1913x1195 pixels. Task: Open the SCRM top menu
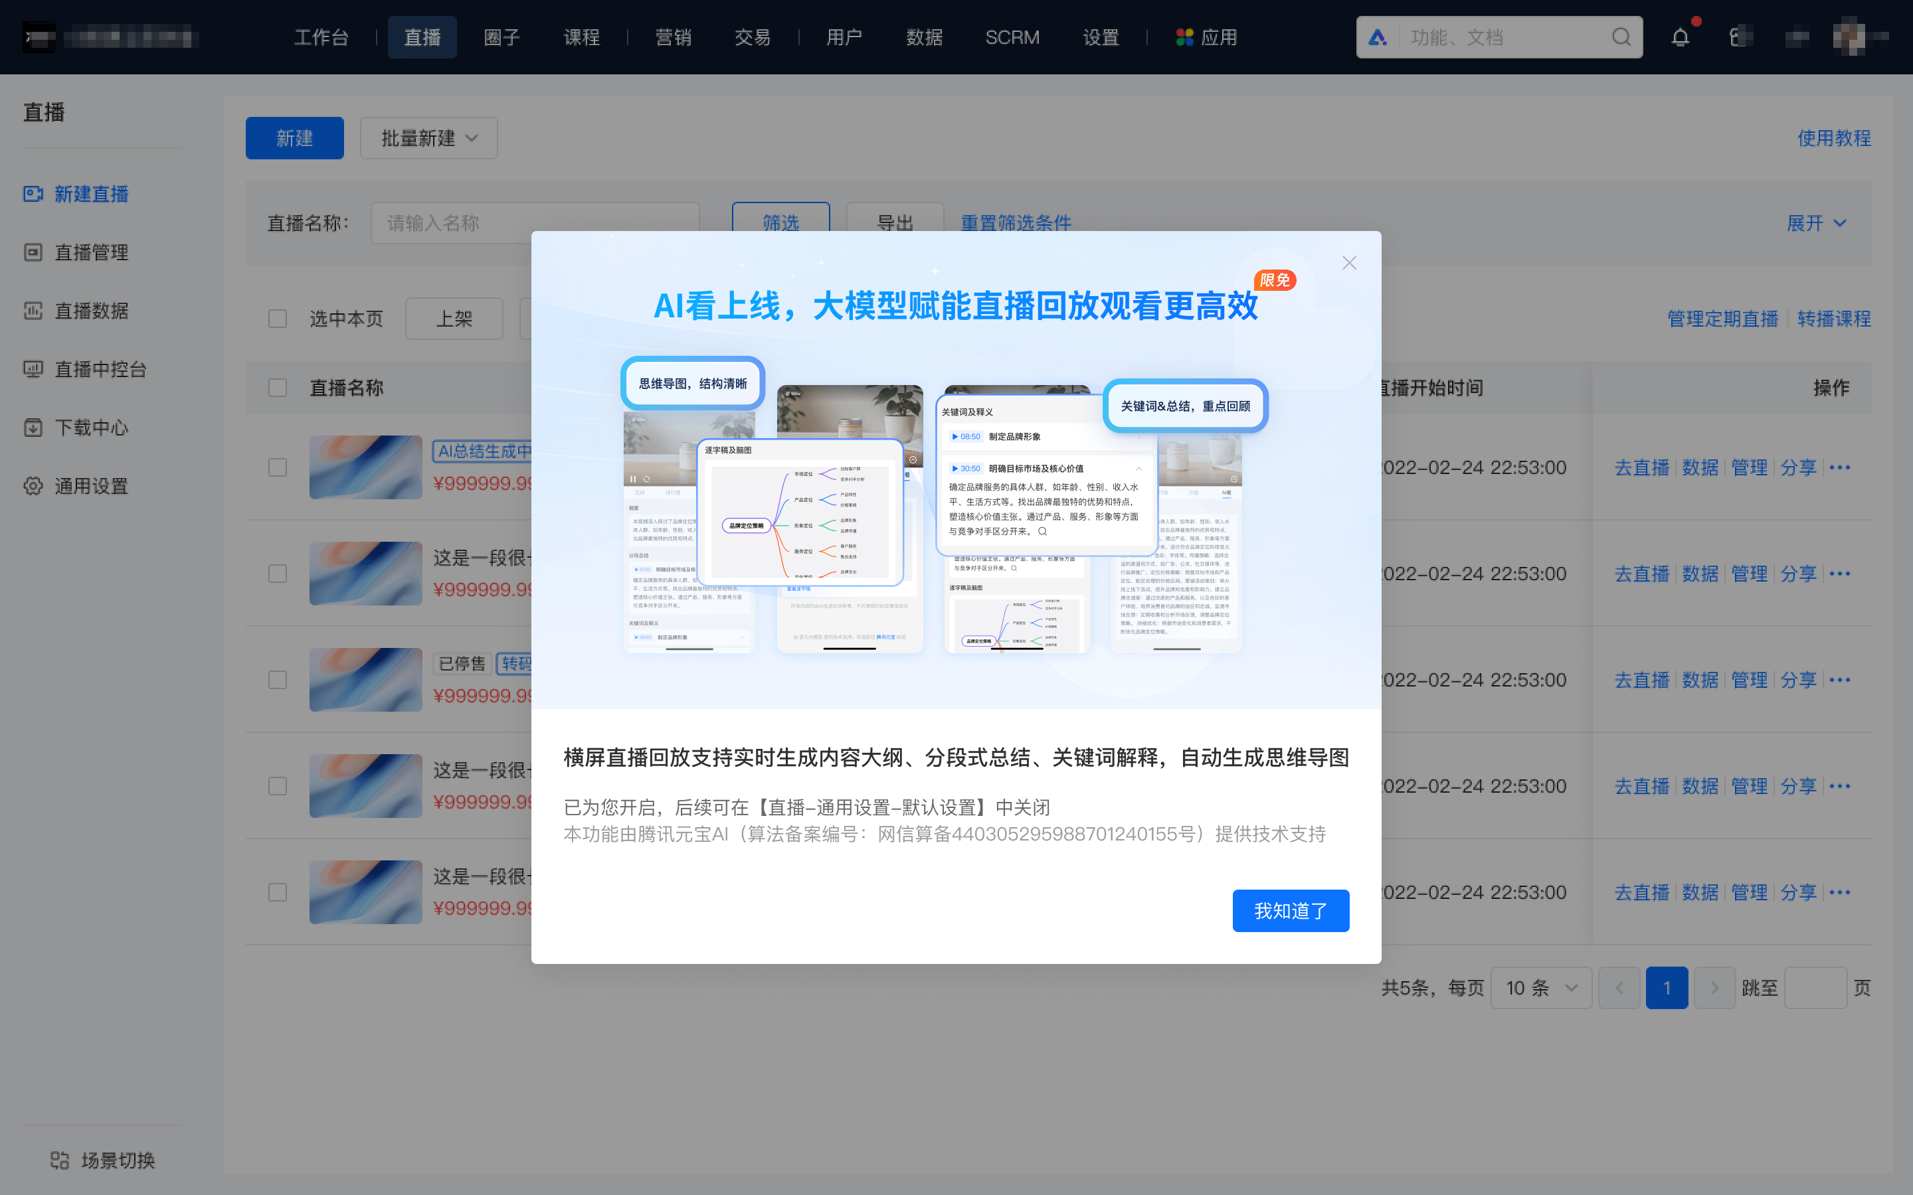pos(1012,37)
